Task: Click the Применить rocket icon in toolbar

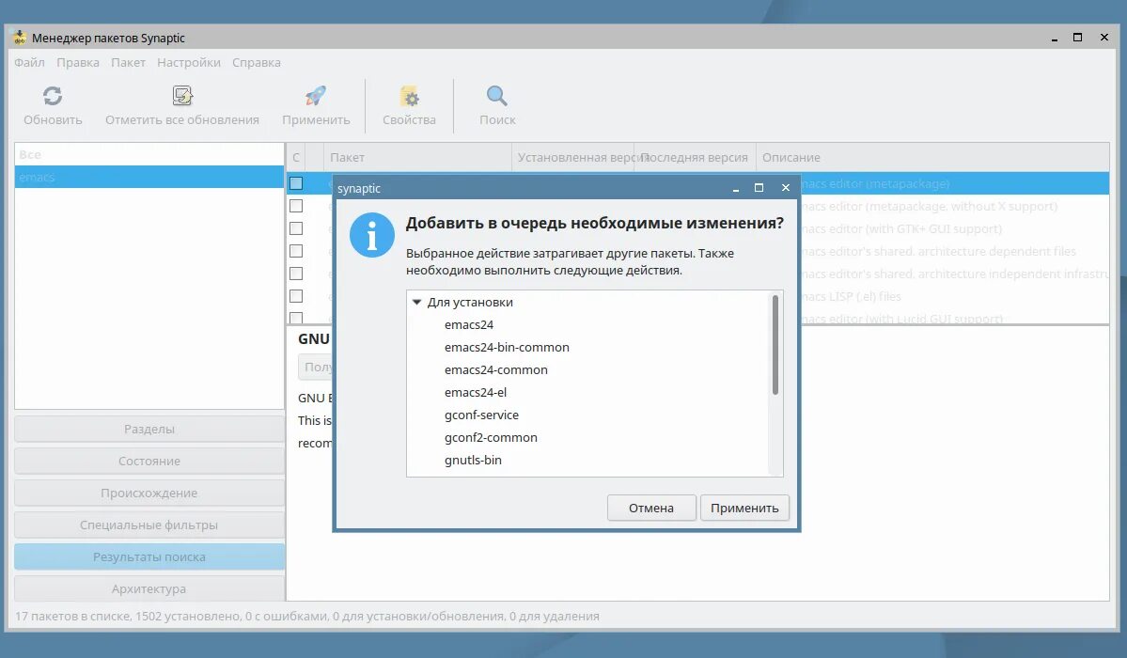Action: pyautogui.click(x=316, y=96)
